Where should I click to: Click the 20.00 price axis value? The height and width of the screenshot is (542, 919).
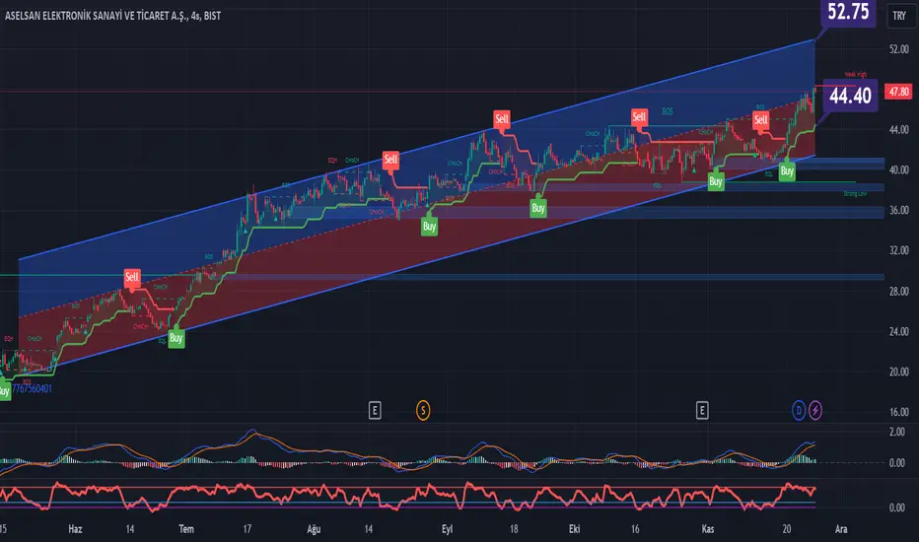tap(898, 373)
